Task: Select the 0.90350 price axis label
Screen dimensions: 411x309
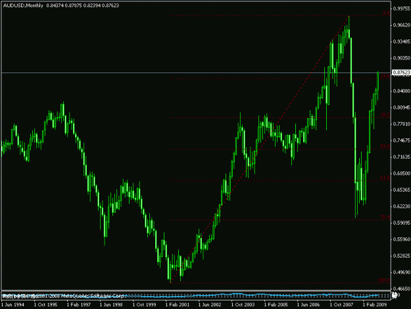Action: point(402,58)
